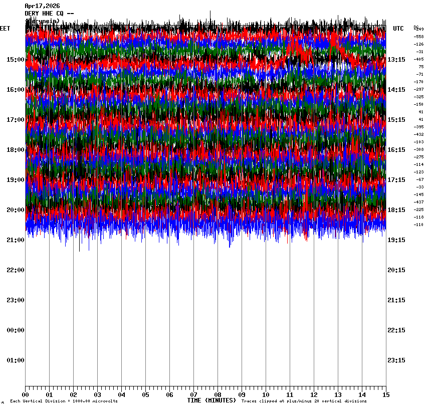Screen dimensions: 426x408
Task: Select the 13:15 UTC time label
Action: pyautogui.click(x=396, y=60)
